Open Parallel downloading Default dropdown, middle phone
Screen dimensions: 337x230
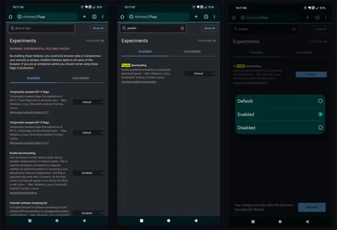200,73
